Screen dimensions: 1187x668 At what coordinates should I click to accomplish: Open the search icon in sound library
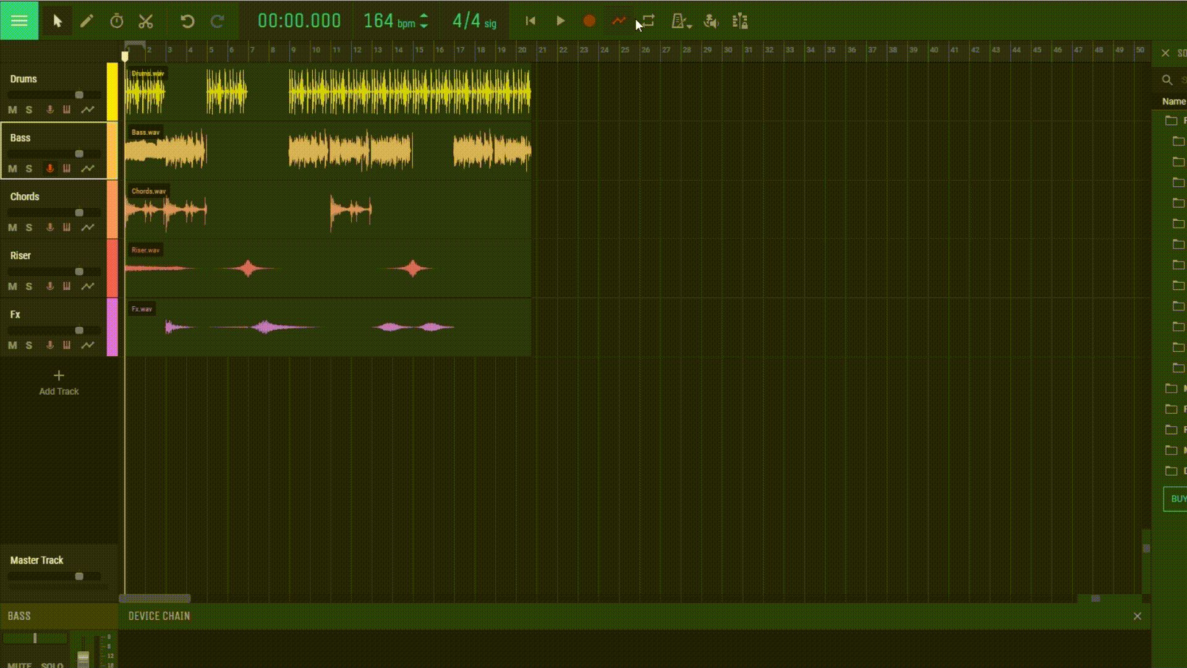[1167, 80]
